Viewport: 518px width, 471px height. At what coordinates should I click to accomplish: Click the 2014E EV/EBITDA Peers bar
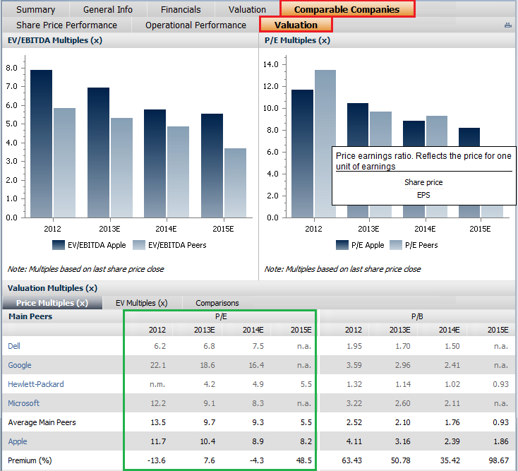coord(178,172)
